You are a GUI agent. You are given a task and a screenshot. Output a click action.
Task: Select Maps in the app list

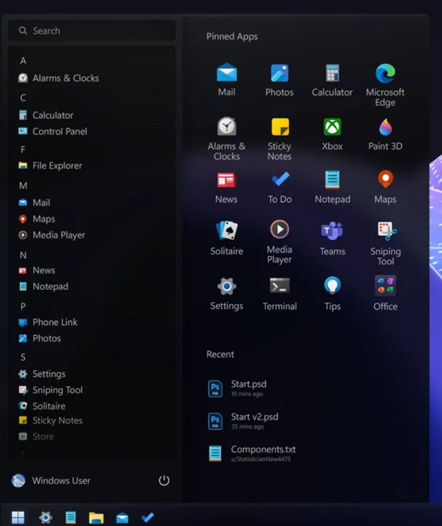[x=37, y=219]
